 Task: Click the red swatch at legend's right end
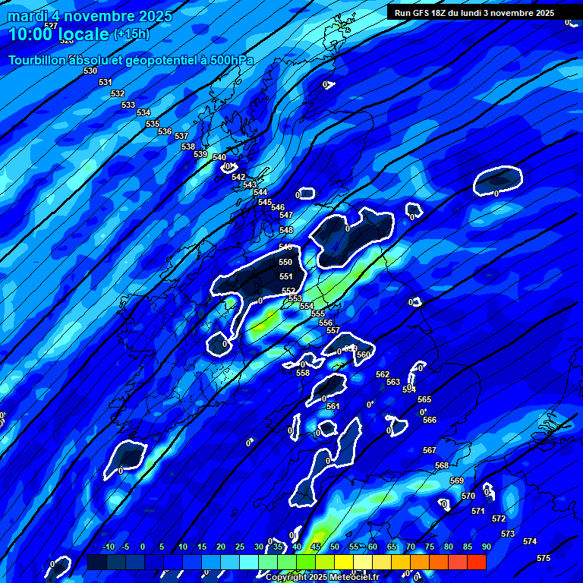[477, 562]
